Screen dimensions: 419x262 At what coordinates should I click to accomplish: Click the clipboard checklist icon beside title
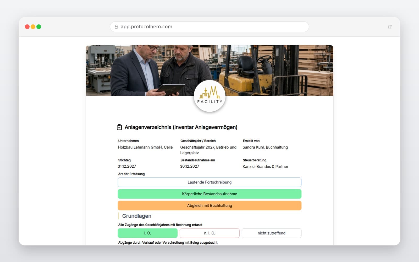pyautogui.click(x=119, y=127)
